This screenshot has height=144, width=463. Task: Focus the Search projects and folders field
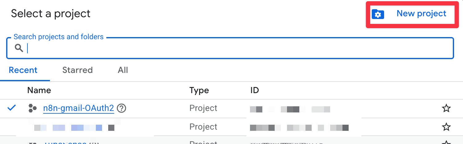click(x=230, y=48)
